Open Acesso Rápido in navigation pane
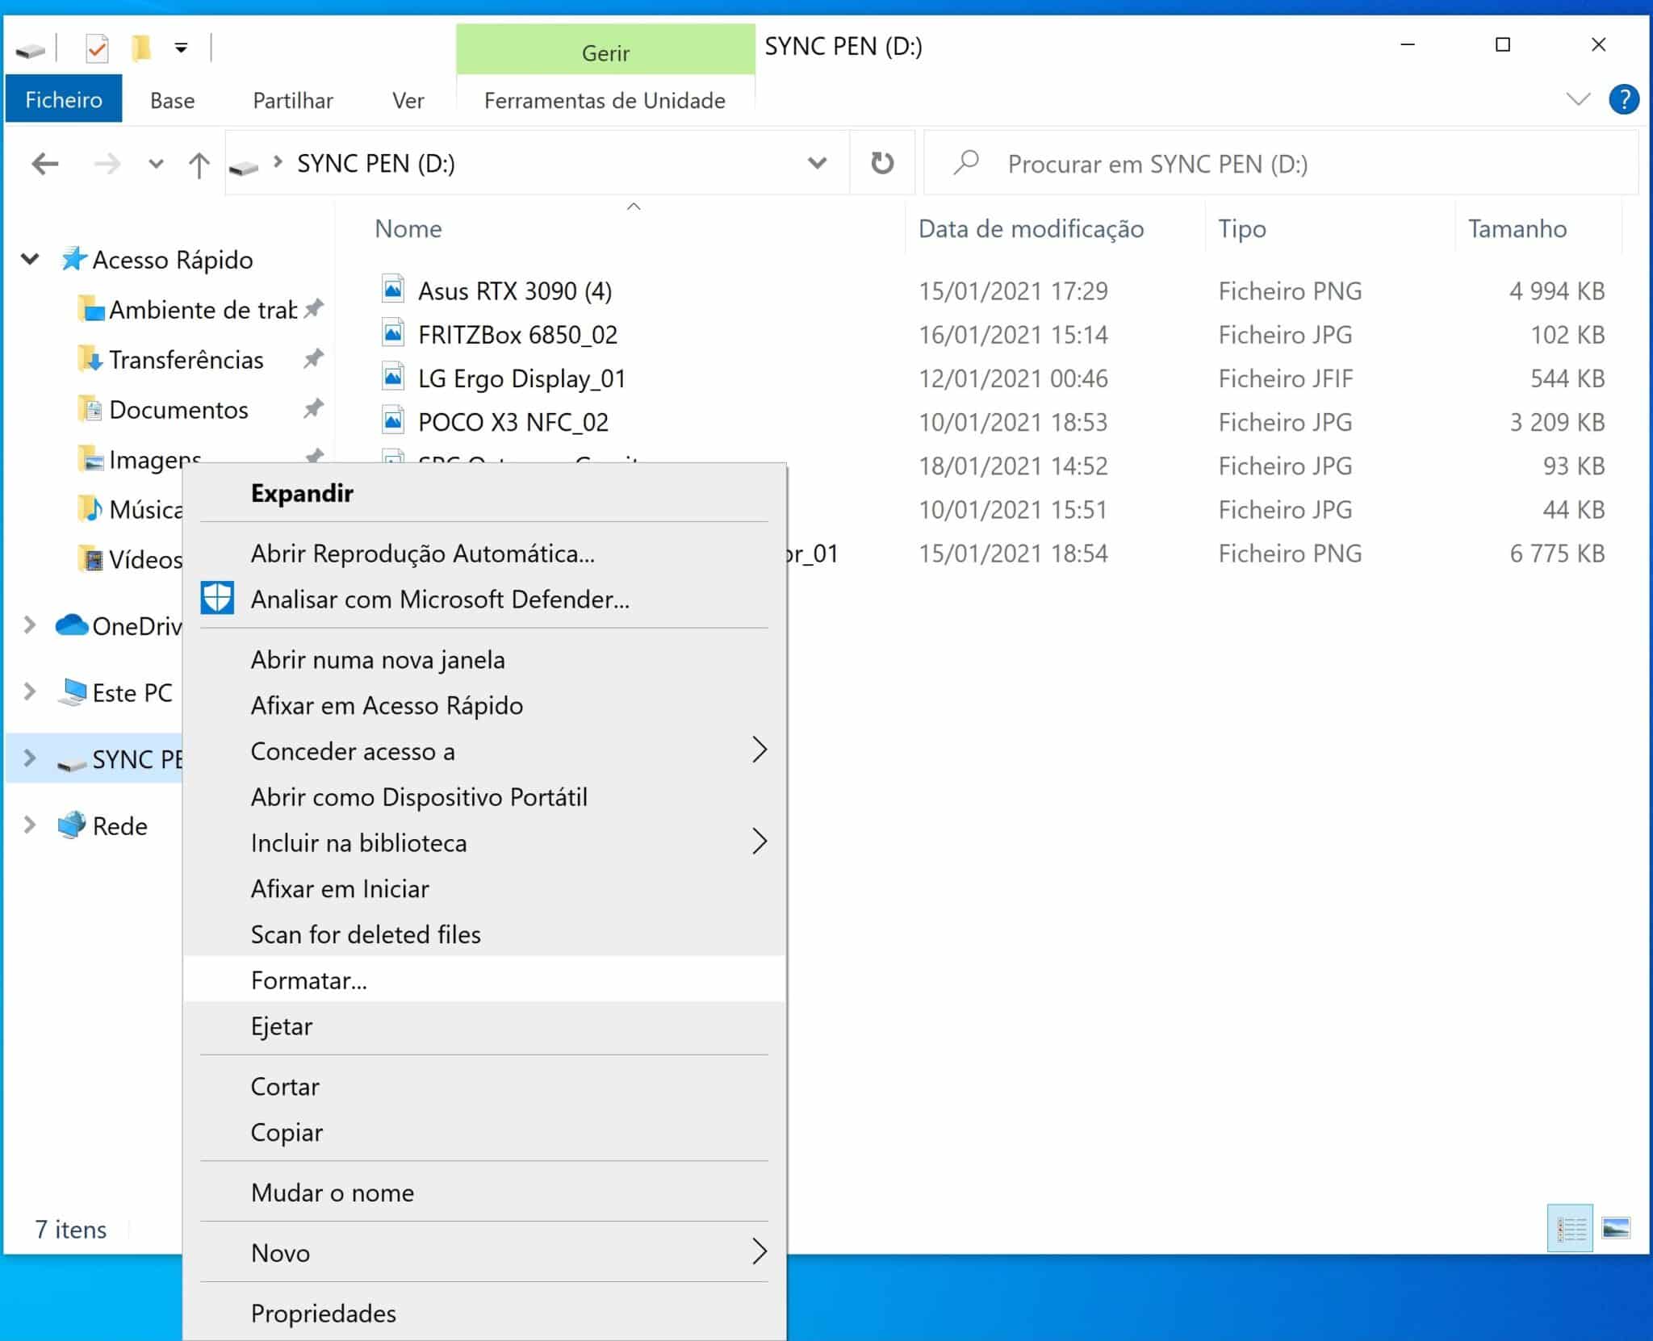This screenshot has width=1653, height=1341. point(172,259)
